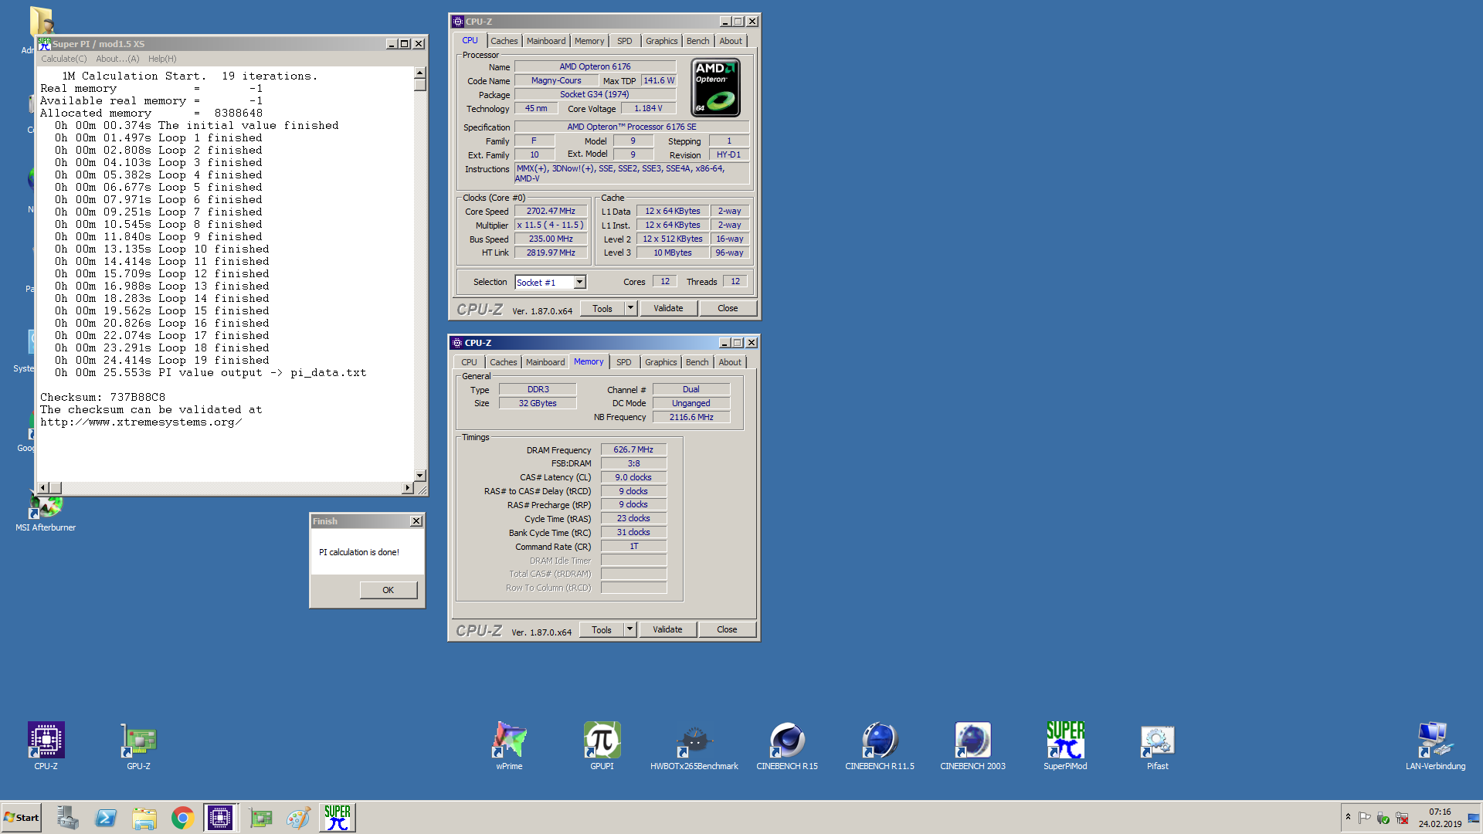Click the network tray icon

click(1402, 818)
